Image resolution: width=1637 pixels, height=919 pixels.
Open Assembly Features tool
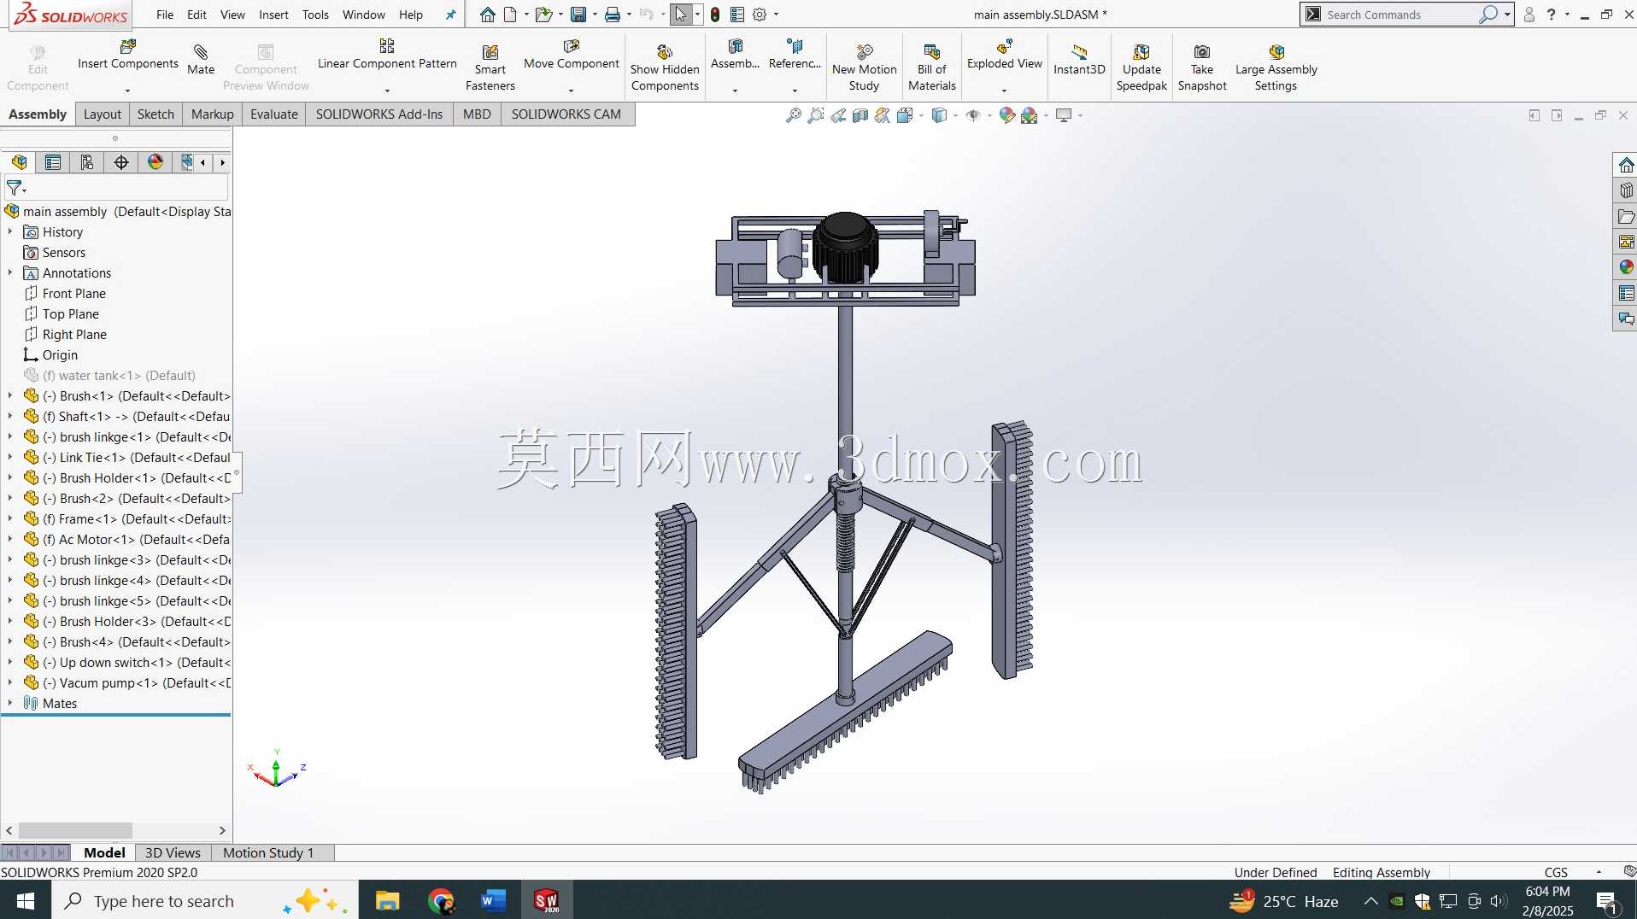pos(735,55)
